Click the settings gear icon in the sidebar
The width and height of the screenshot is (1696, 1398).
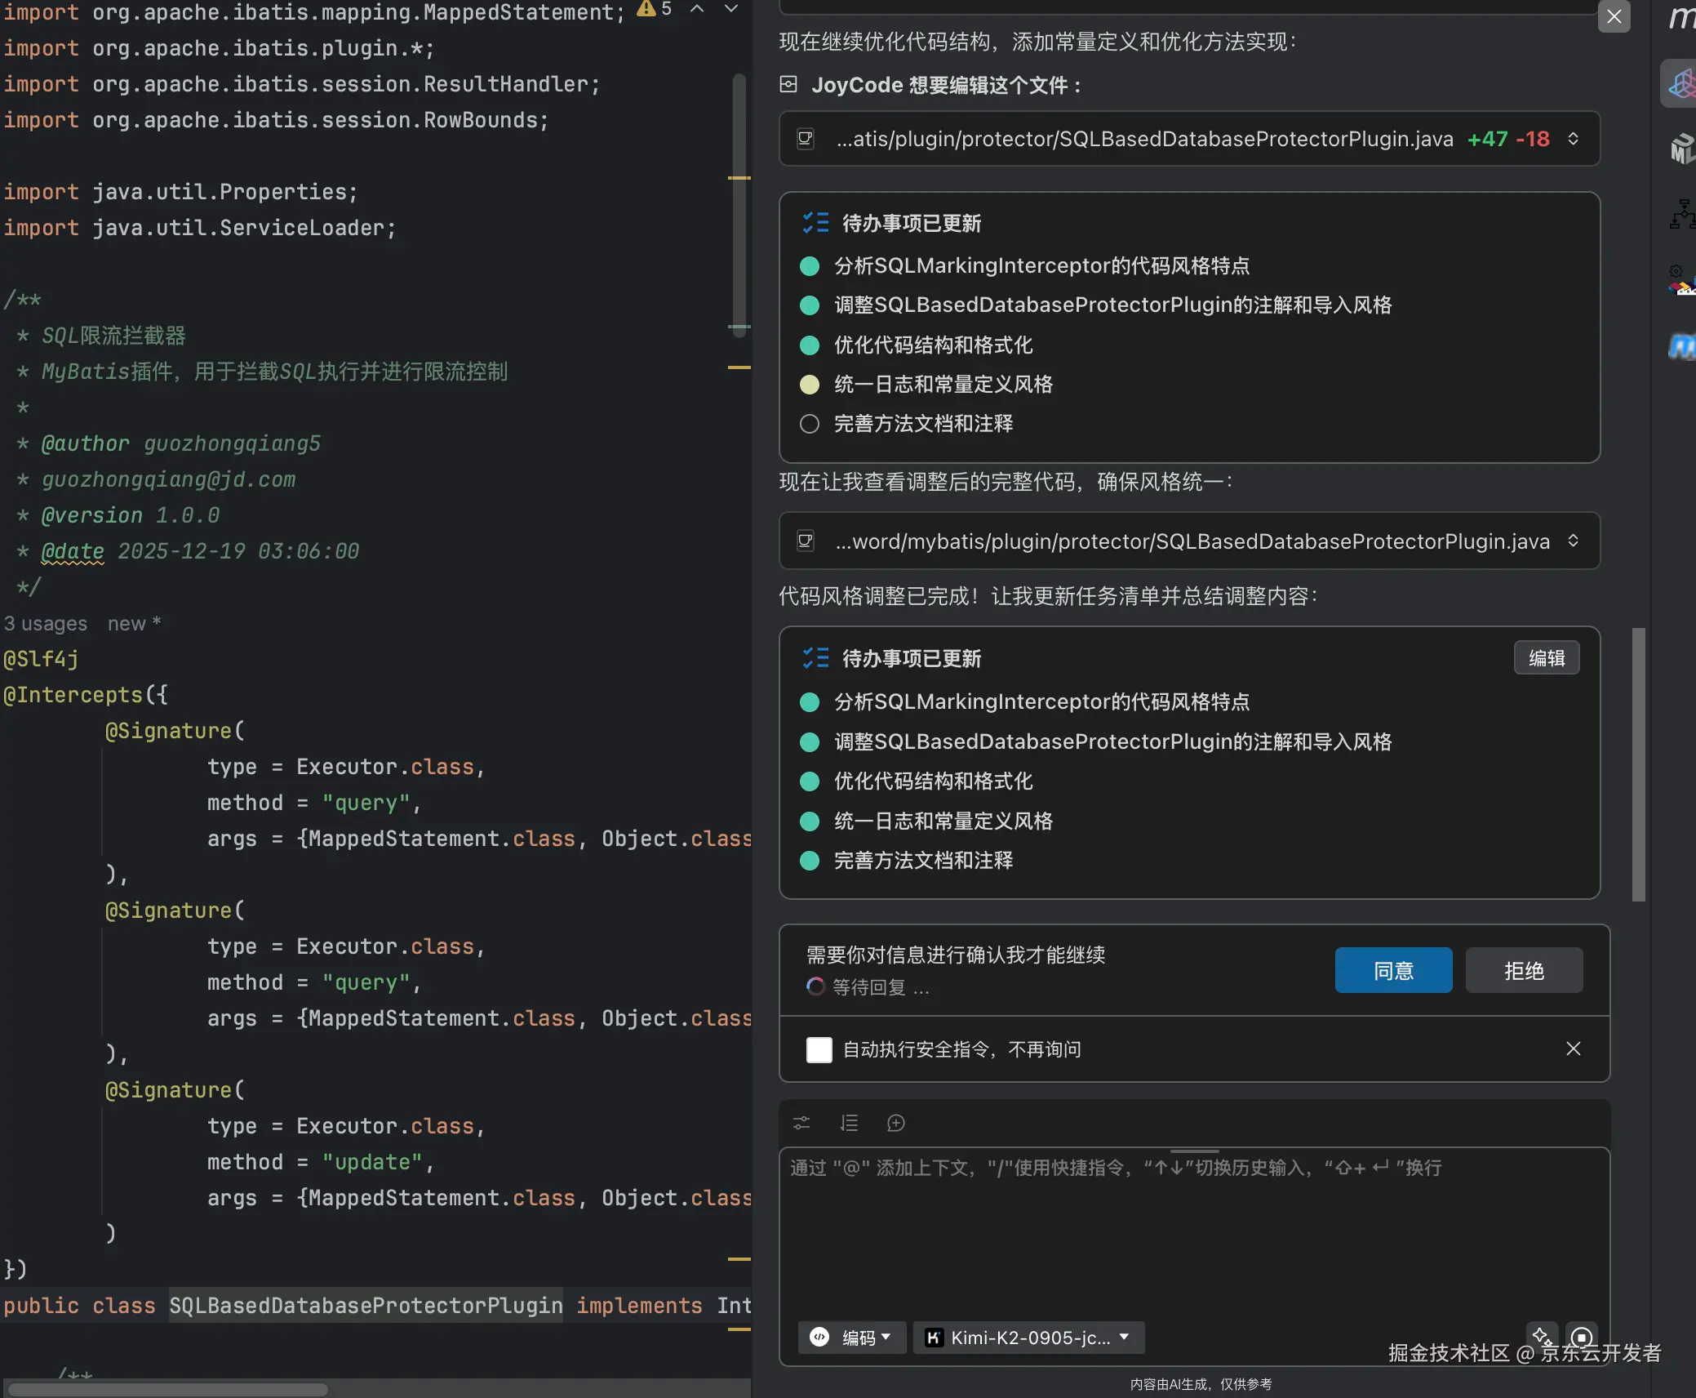1676,272
